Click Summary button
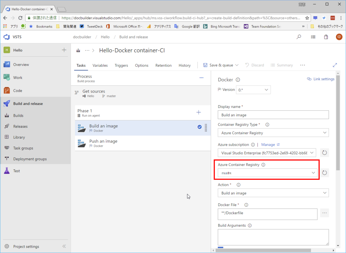This screenshot has width=346, height=253. point(282,65)
